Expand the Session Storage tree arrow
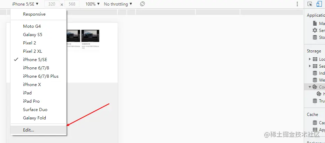This screenshot has width=325, height=143. point(310,66)
